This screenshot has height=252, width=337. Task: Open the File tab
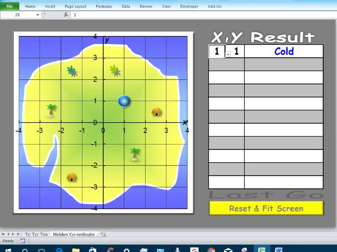coord(10,6)
